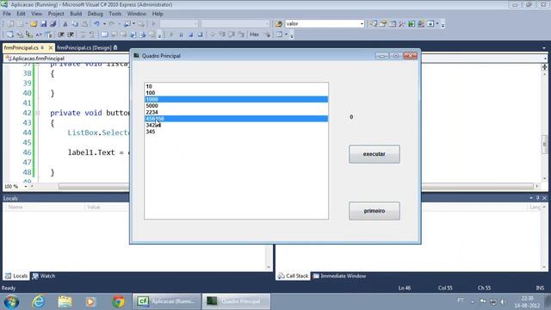Collapse the method at line 42
Viewport: 551px width, 310px height.
38,113
